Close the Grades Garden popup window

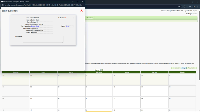(x=82, y=2)
